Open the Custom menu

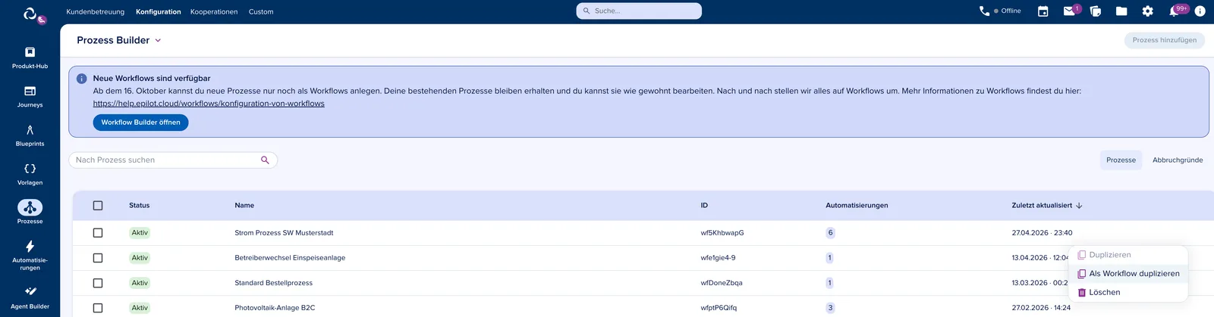(x=261, y=12)
